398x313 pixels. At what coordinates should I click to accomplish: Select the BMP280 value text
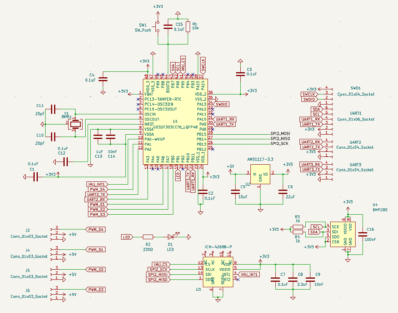click(x=380, y=210)
